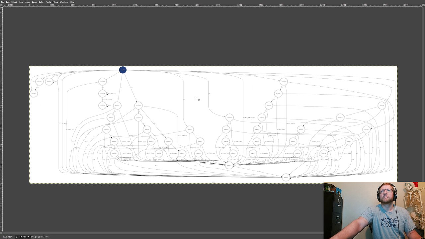Click the DFA.png file name in status bar
This screenshot has height=239, width=425.
40,237
